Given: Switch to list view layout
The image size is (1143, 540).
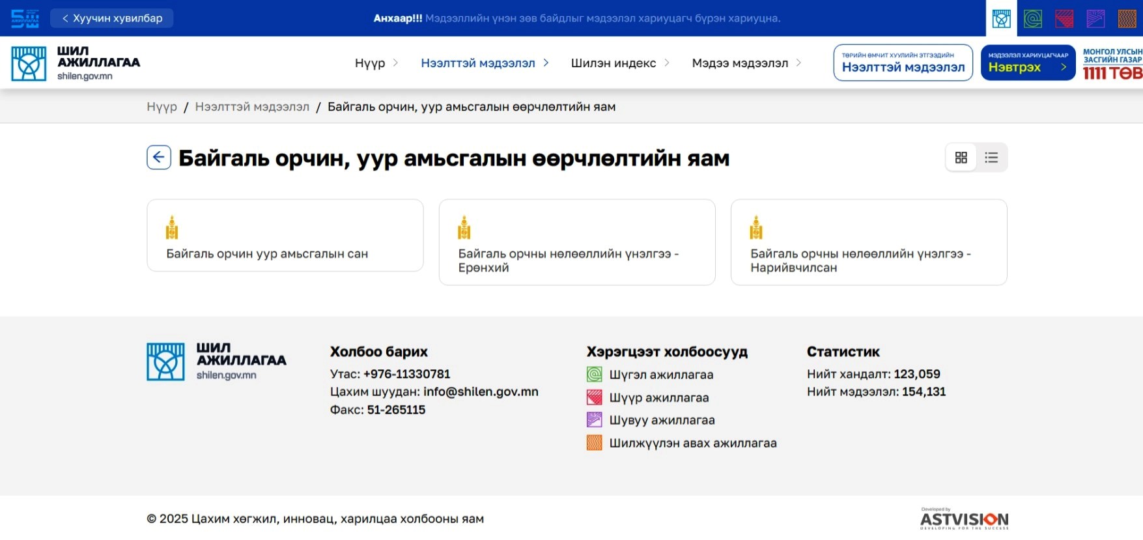Looking at the screenshot, I should coord(991,158).
